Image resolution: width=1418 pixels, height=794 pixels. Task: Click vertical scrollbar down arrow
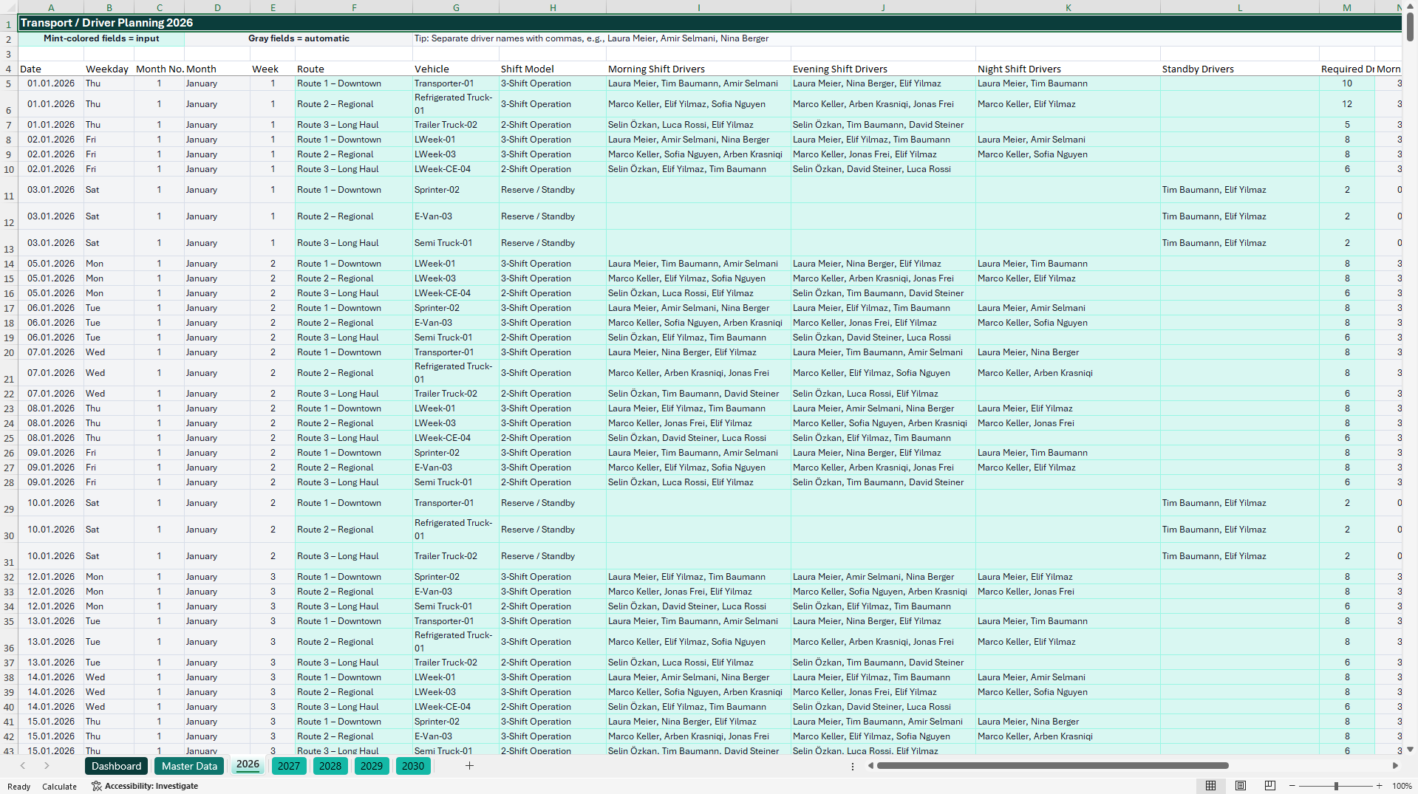(1410, 749)
